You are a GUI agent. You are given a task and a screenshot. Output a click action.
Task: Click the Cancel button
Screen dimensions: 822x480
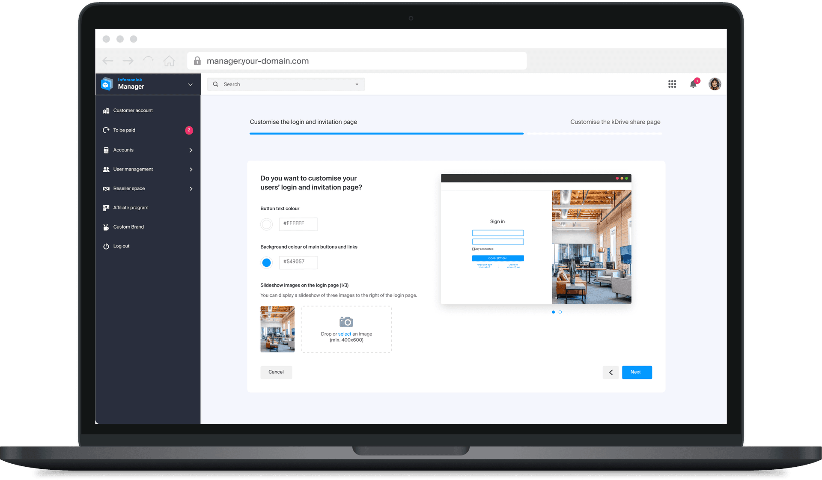pos(276,372)
